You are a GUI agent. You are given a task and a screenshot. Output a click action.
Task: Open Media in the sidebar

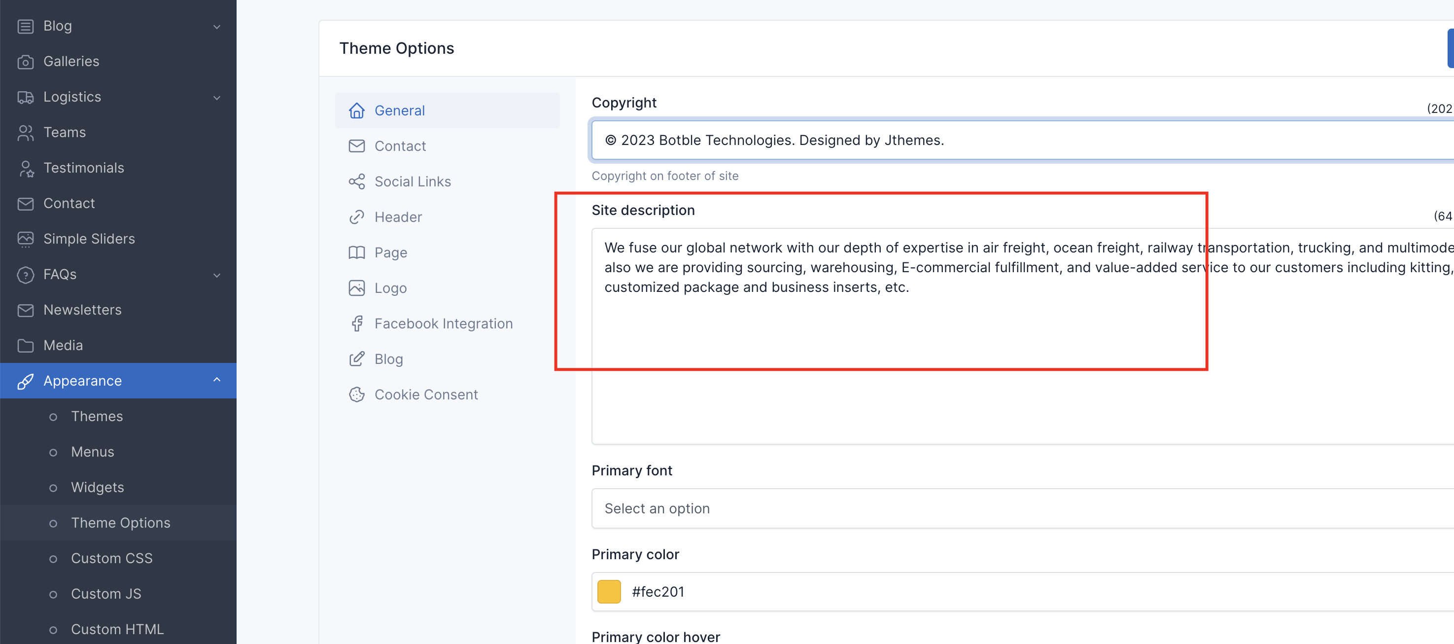click(118, 346)
